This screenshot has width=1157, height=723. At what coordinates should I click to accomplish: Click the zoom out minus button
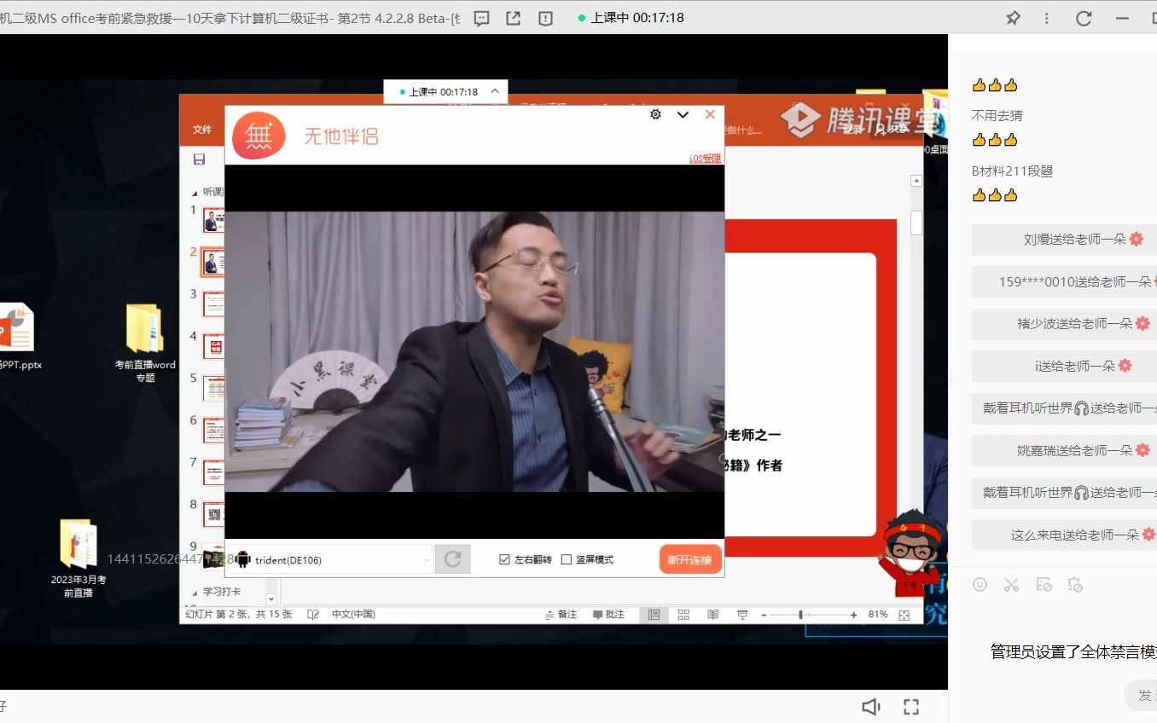[765, 615]
